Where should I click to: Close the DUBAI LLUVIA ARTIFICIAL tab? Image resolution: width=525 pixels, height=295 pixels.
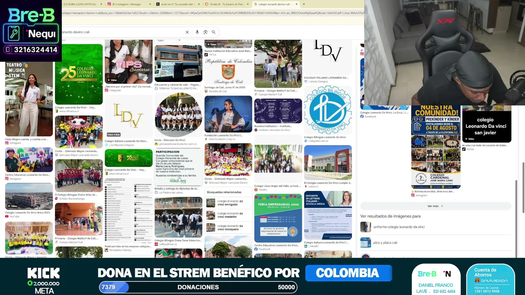[100, 4]
